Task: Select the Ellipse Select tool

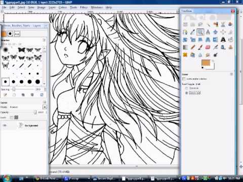Action: 192,24
